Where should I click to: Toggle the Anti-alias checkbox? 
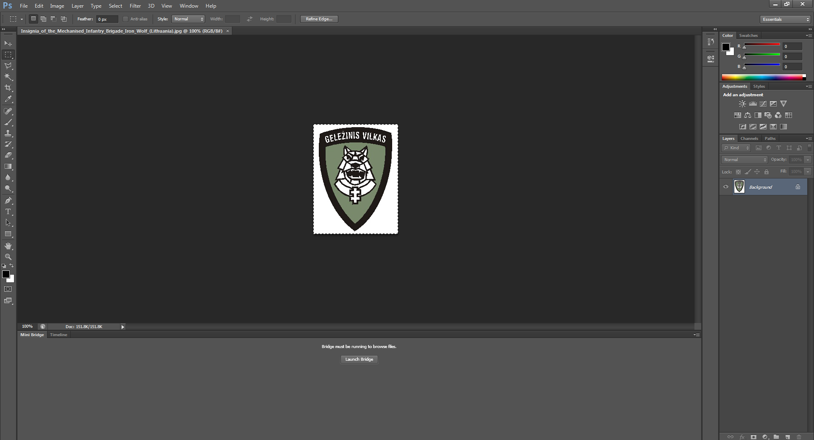coord(125,19)
